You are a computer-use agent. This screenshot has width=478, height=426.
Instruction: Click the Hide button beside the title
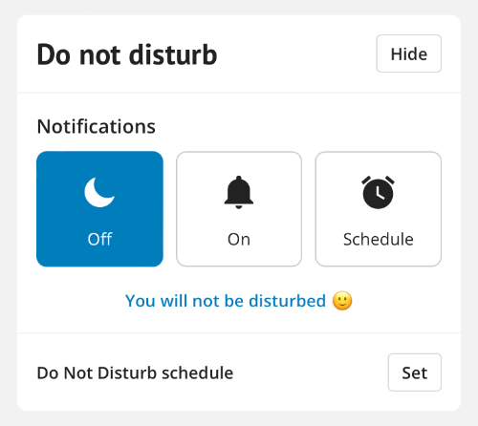(x=409, y=53)
